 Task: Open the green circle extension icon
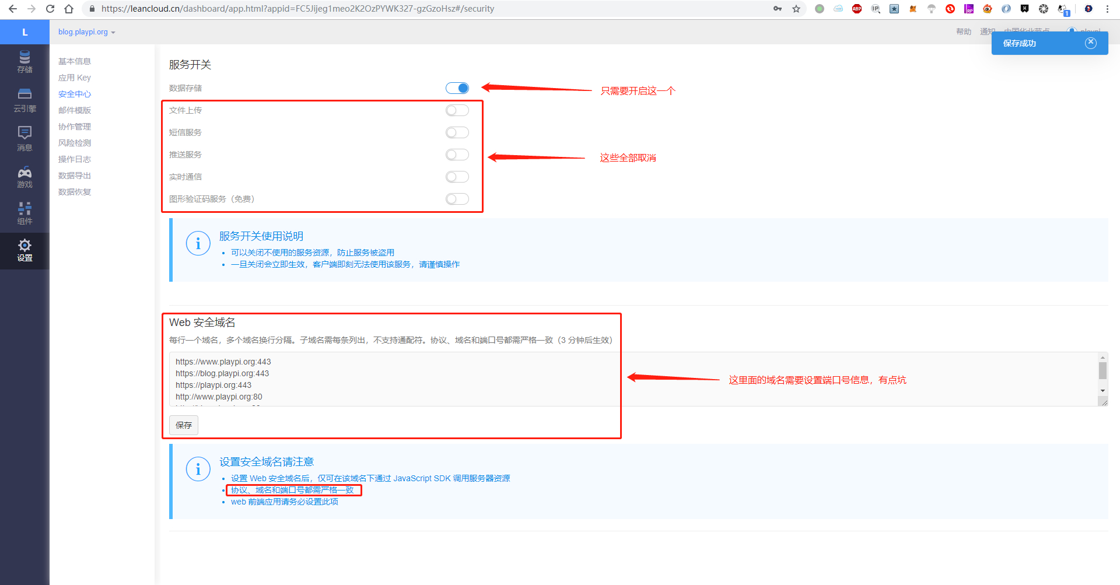click(820, 9)
